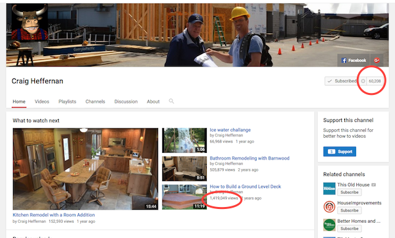
Task: Open the Google Plus banner icon
Action: point(377,60)
